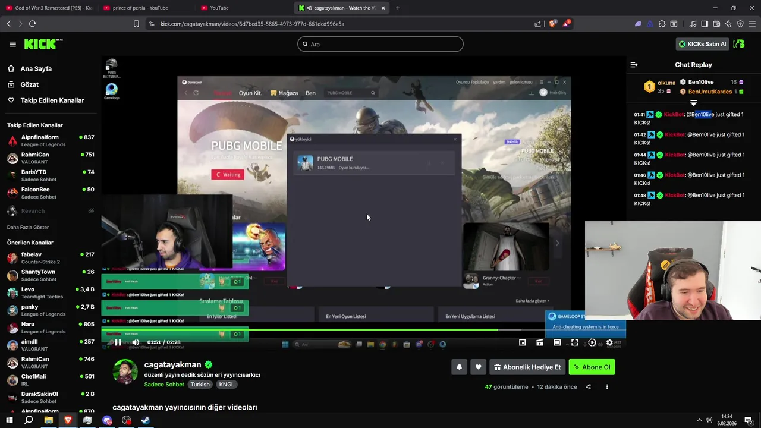Screen dimensions: 761x428
Task: Select the KNGL tag
Action: point(227,385)
